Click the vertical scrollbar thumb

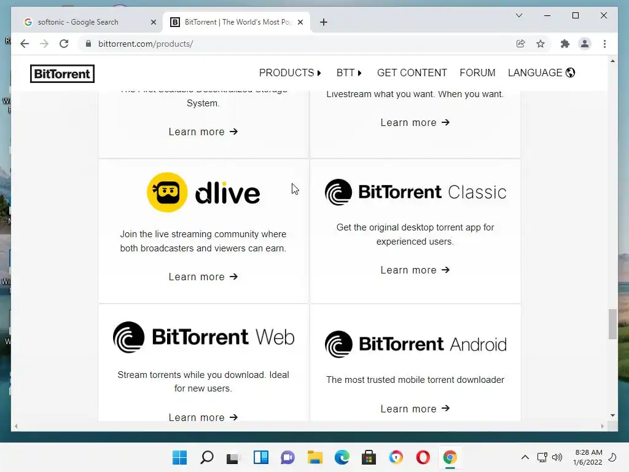[x=612, y=324]
